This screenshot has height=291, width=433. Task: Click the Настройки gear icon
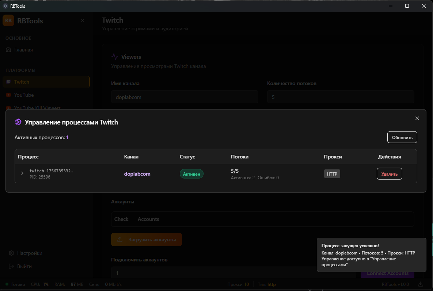point(11,253)
